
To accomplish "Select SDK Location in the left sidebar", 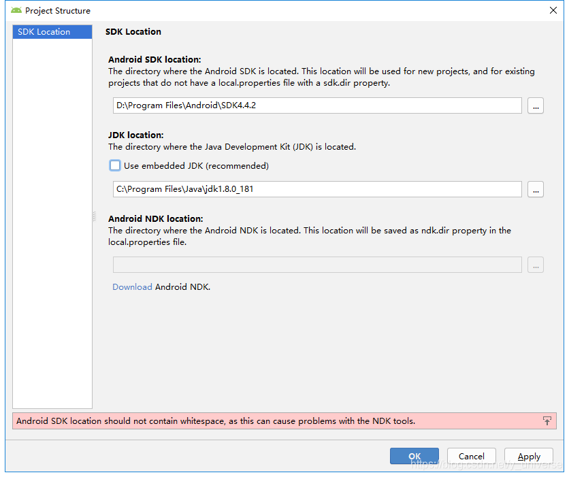I will click(x=52, y=32).
